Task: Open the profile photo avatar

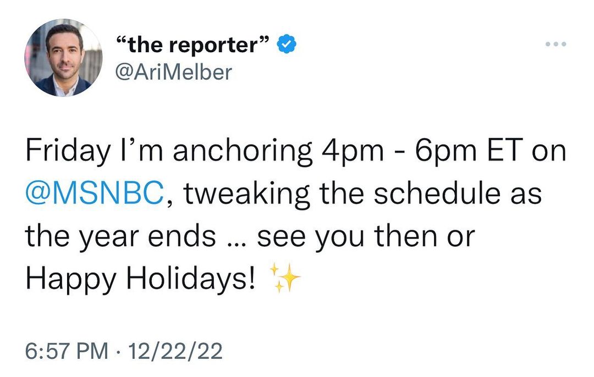Action: point(63,58)
